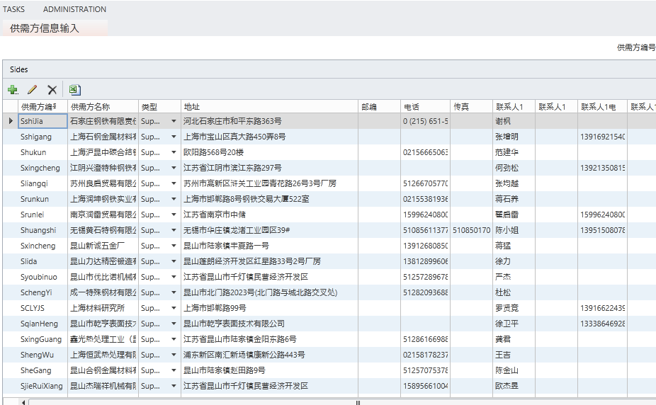This screenshot has height=405, width=656.
Task: Sort by the 供需方名称 column header
Action: pyautogui.click(x=103, y=107)
